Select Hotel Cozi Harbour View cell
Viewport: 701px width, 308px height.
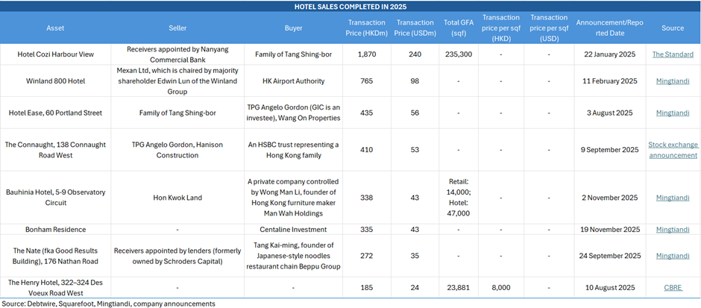(x=55, y=54)
